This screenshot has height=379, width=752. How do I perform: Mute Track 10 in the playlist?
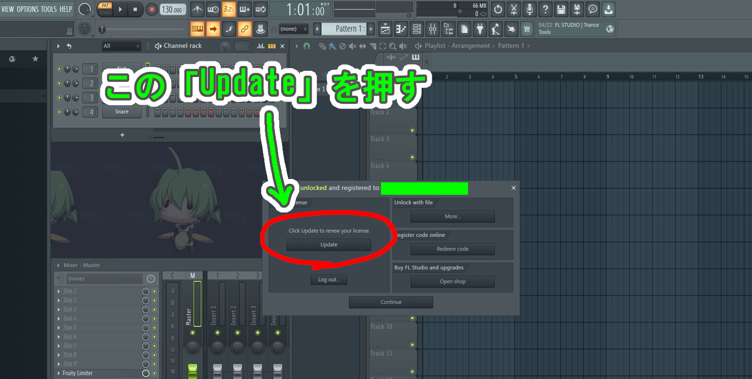[x=412, y=345]
